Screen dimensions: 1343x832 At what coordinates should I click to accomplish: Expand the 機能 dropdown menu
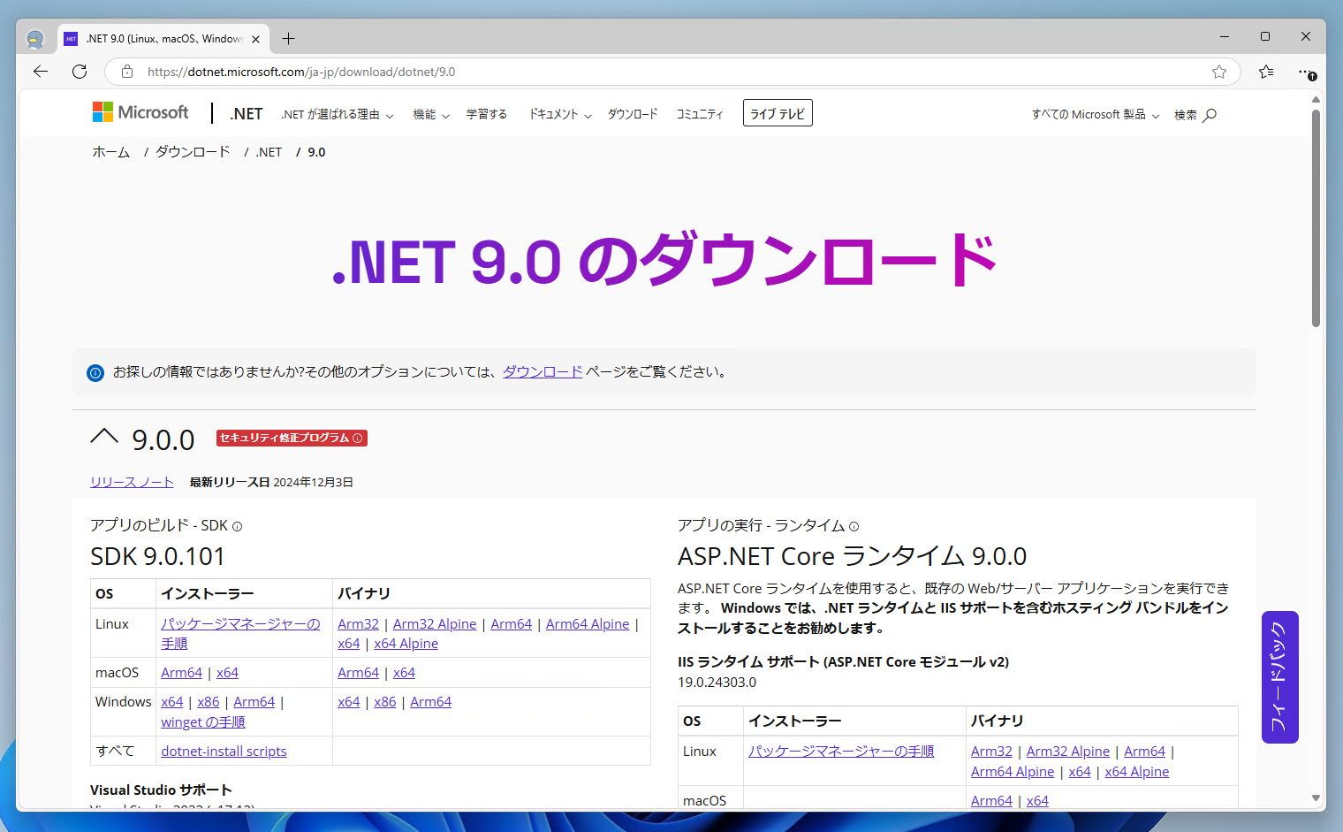click(431, 115)
